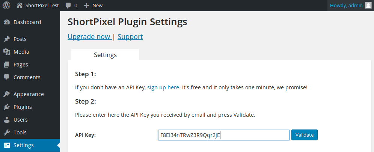Click the Dashboard gauge icon
374x152 pixels.
(x=7, y=22)
